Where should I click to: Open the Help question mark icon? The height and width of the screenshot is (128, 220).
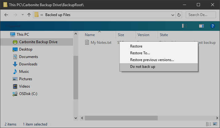pos(212,26)
